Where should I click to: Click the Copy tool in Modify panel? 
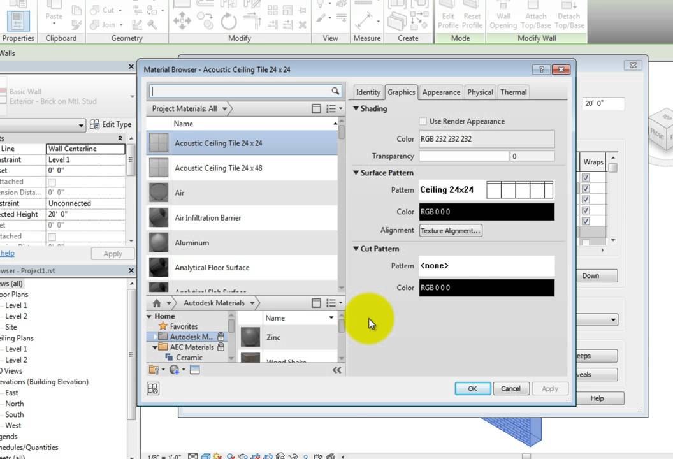(205, 20)
